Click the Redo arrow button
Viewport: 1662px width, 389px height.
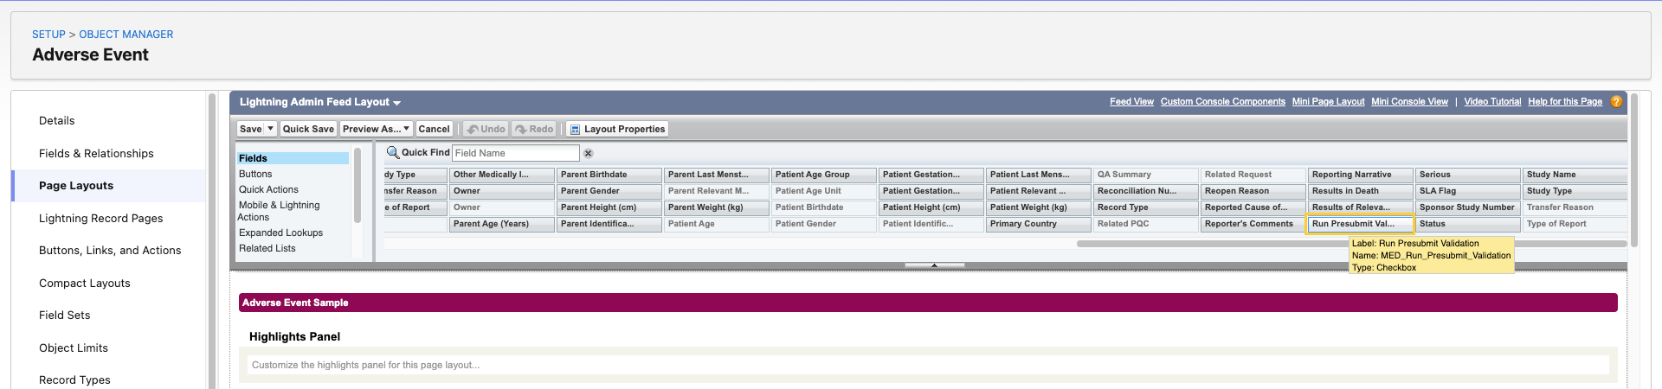(x=534, y=129)
